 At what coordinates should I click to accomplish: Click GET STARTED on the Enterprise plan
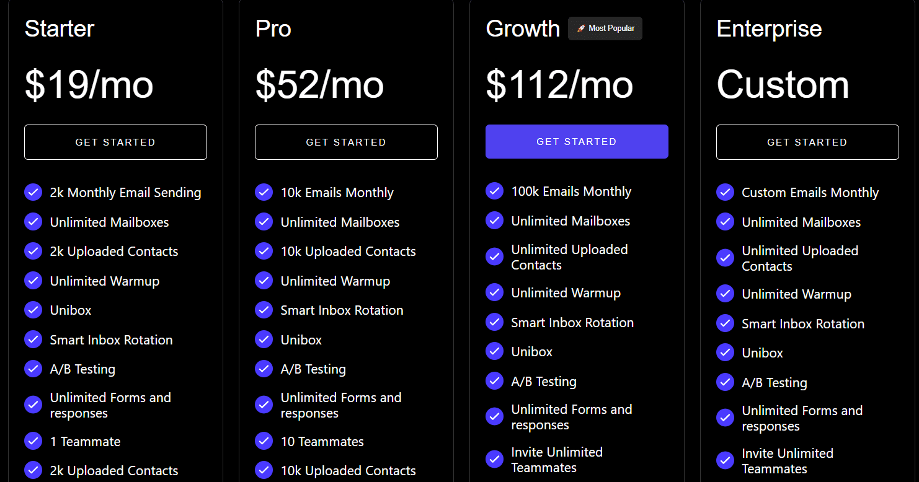pos(807,142)
